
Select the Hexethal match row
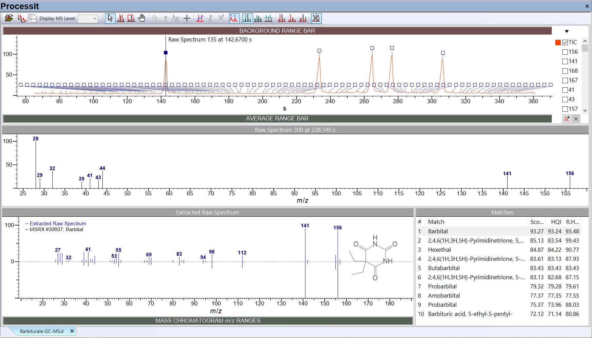439,250
